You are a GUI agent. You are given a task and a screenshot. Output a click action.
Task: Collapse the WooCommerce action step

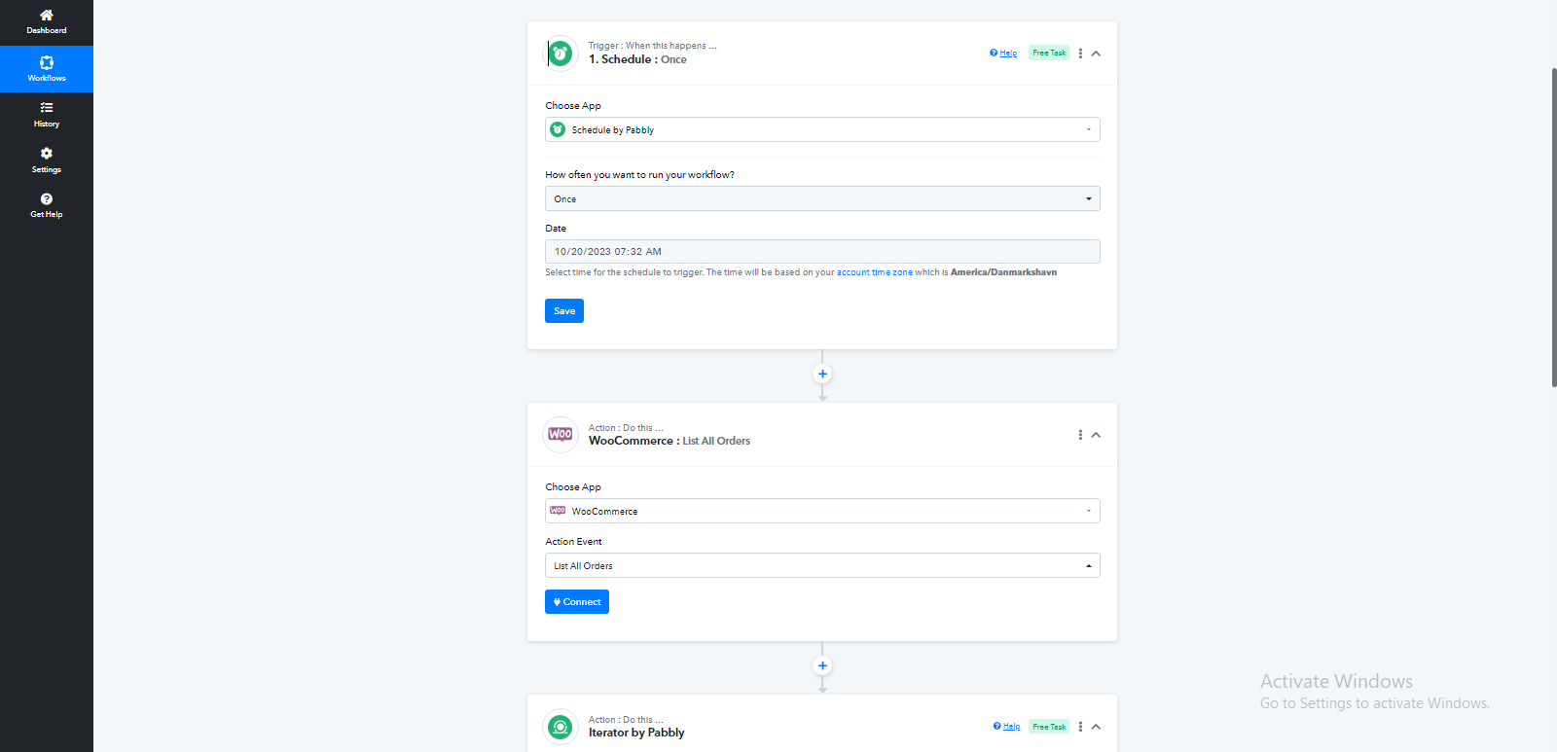click(x=1097, y=435)
